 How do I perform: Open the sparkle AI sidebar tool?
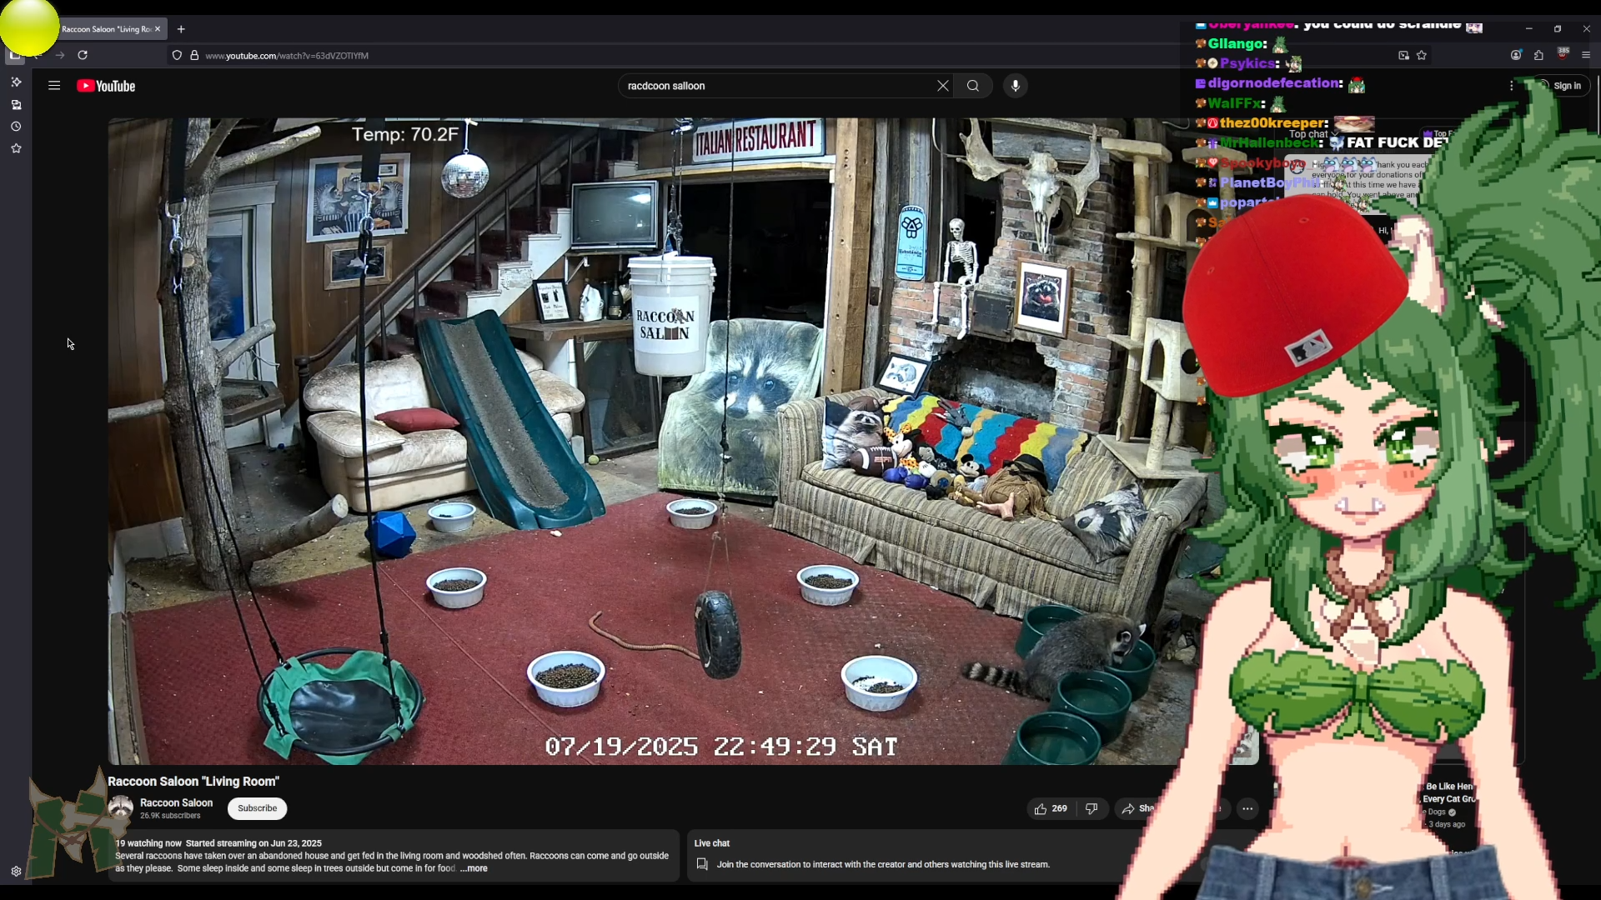coord(16,82)
